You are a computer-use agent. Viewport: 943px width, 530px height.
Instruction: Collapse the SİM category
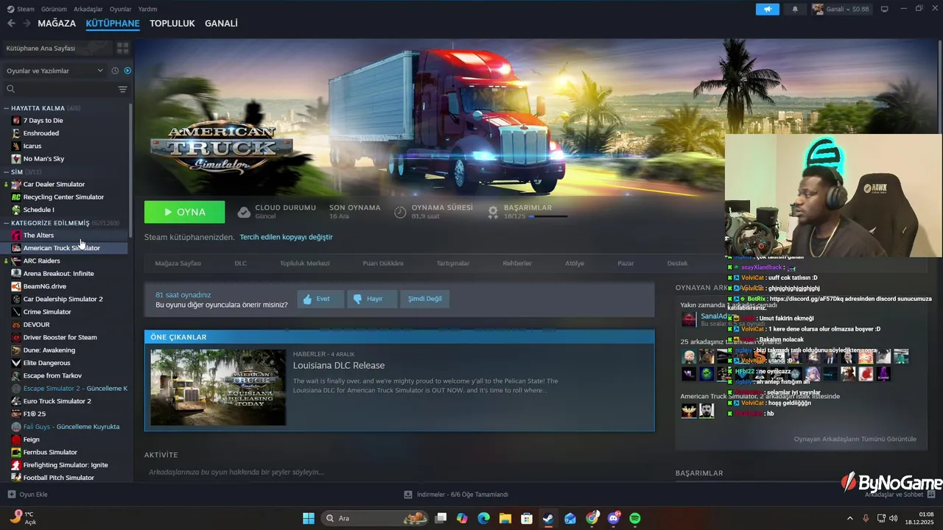[x=7, y=172]
